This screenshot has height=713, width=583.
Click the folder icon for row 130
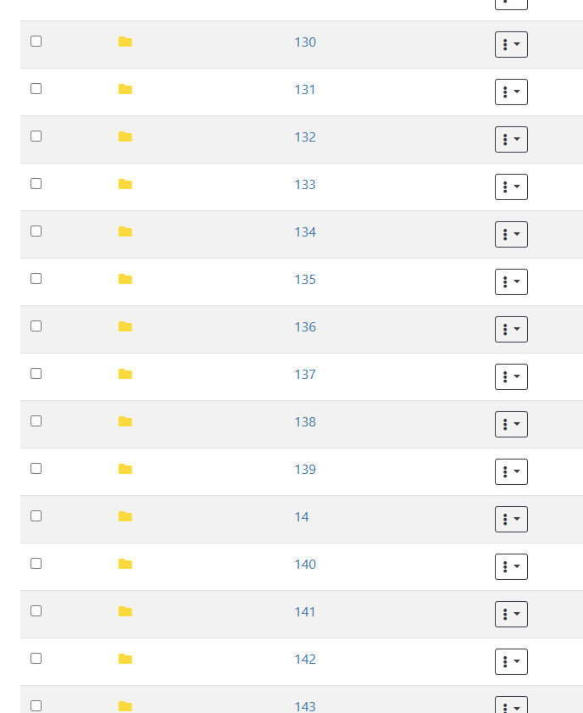click(125, 42)
